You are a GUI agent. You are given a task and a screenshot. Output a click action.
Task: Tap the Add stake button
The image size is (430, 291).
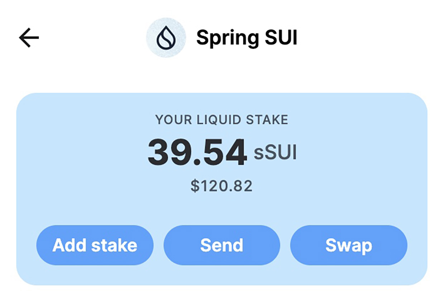95,245
